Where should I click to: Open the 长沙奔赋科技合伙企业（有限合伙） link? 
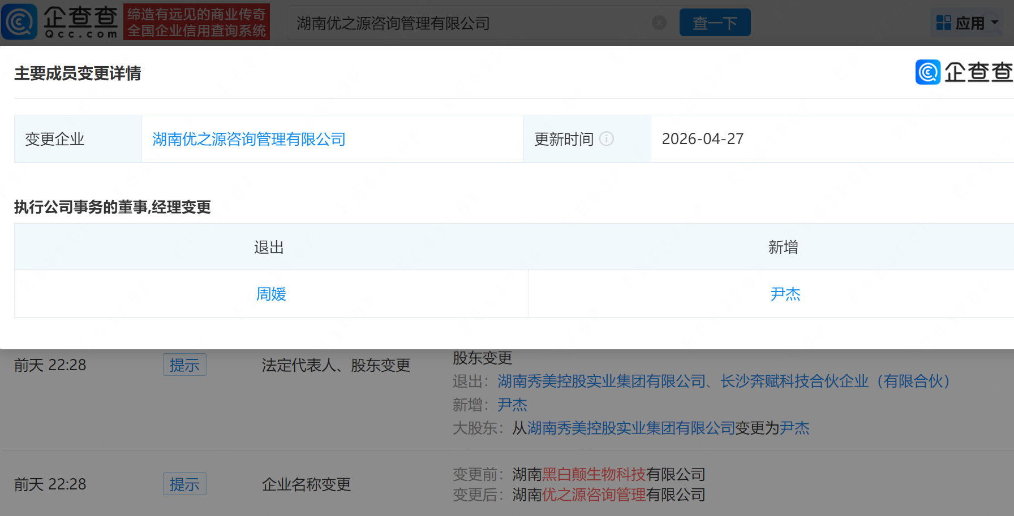836,381
